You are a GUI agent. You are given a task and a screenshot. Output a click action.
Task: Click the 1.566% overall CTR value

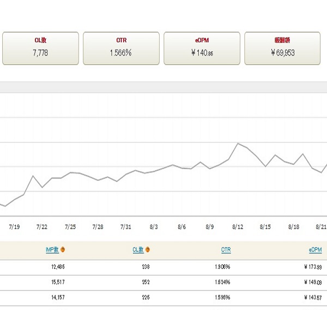click(121, 53)
